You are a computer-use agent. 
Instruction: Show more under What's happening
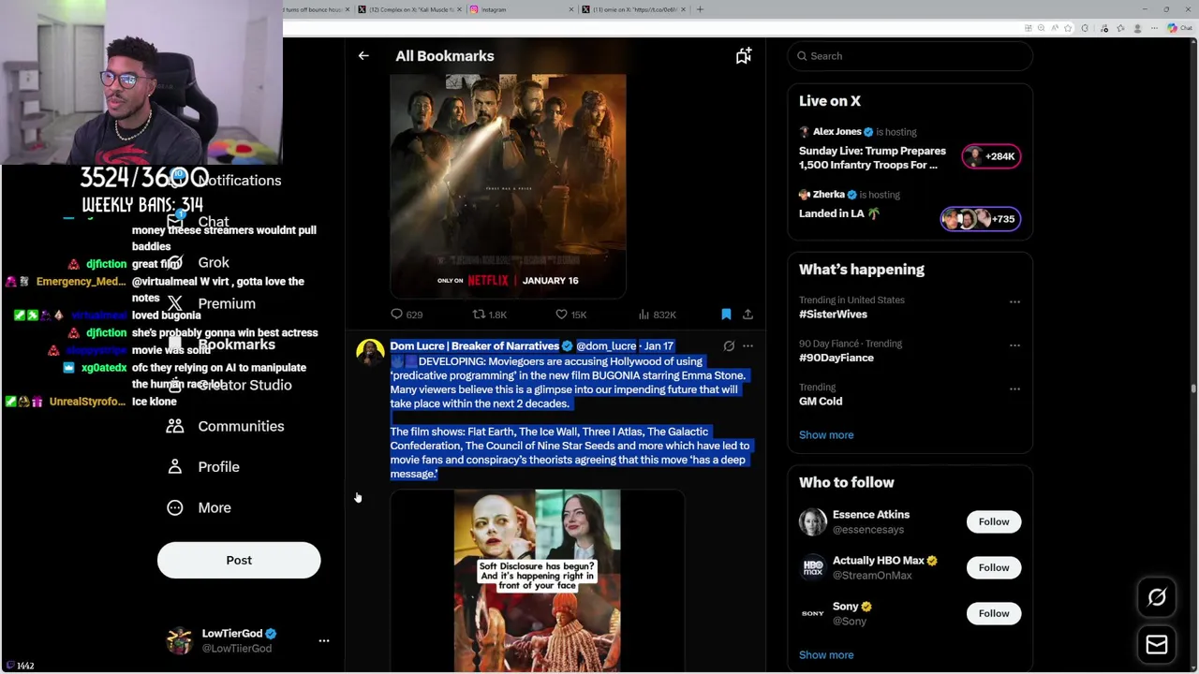point(826,435)
